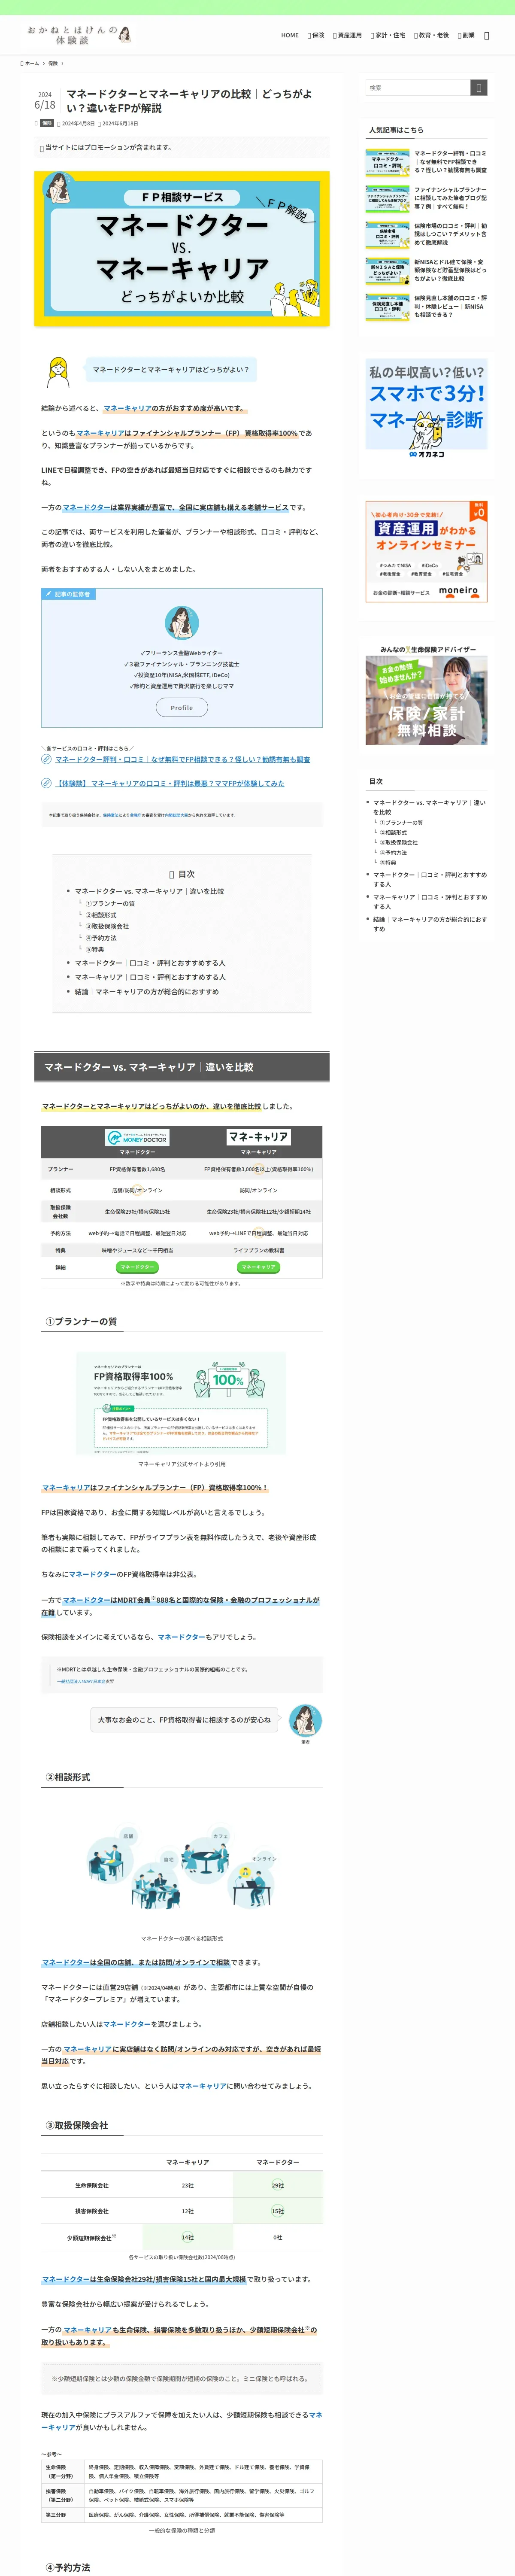
Task: Click the green マネーキャリア button in 詳細 row
Action: [258, 1267]
